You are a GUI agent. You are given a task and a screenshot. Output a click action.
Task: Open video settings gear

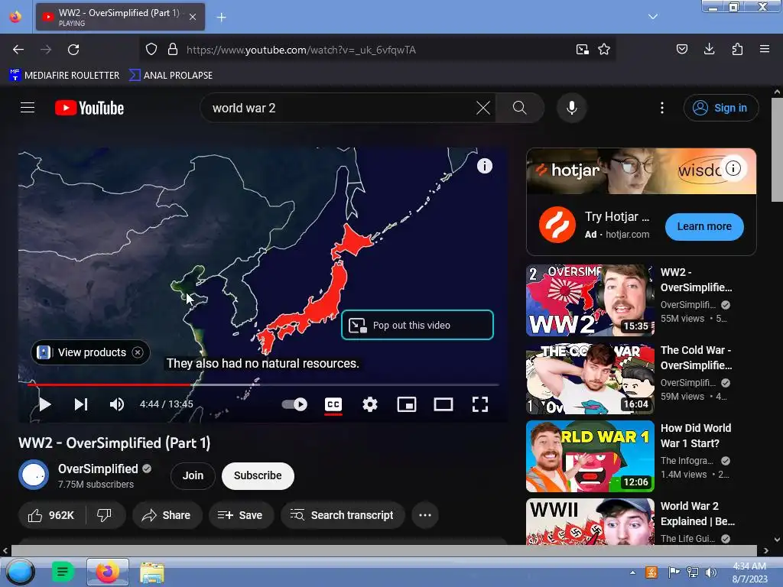(370, 404)
